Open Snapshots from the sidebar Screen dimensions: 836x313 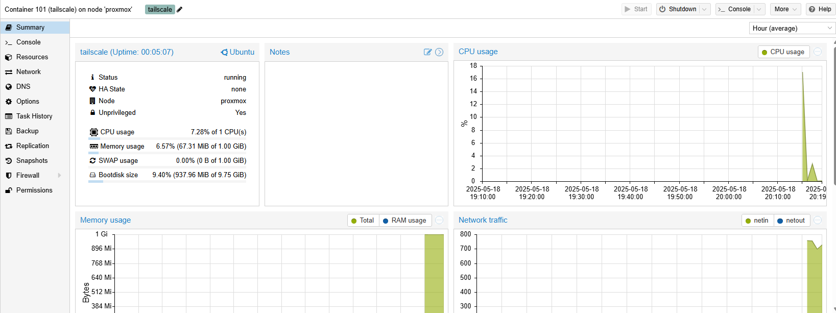point(32,161)
